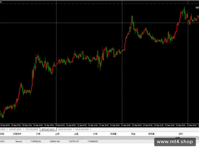Image resolution: width=199 pixels, height=149 pixels.
Task: Click the 11 Sep 15:51 time axis label
Action: point(104,125)
